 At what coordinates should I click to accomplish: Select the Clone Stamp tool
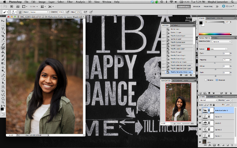click(x=3, y=52)
